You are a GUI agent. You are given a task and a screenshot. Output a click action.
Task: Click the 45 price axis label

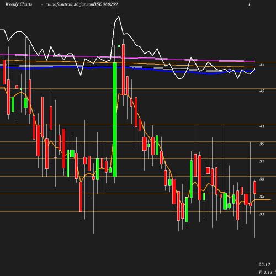(x=262, y=91)
